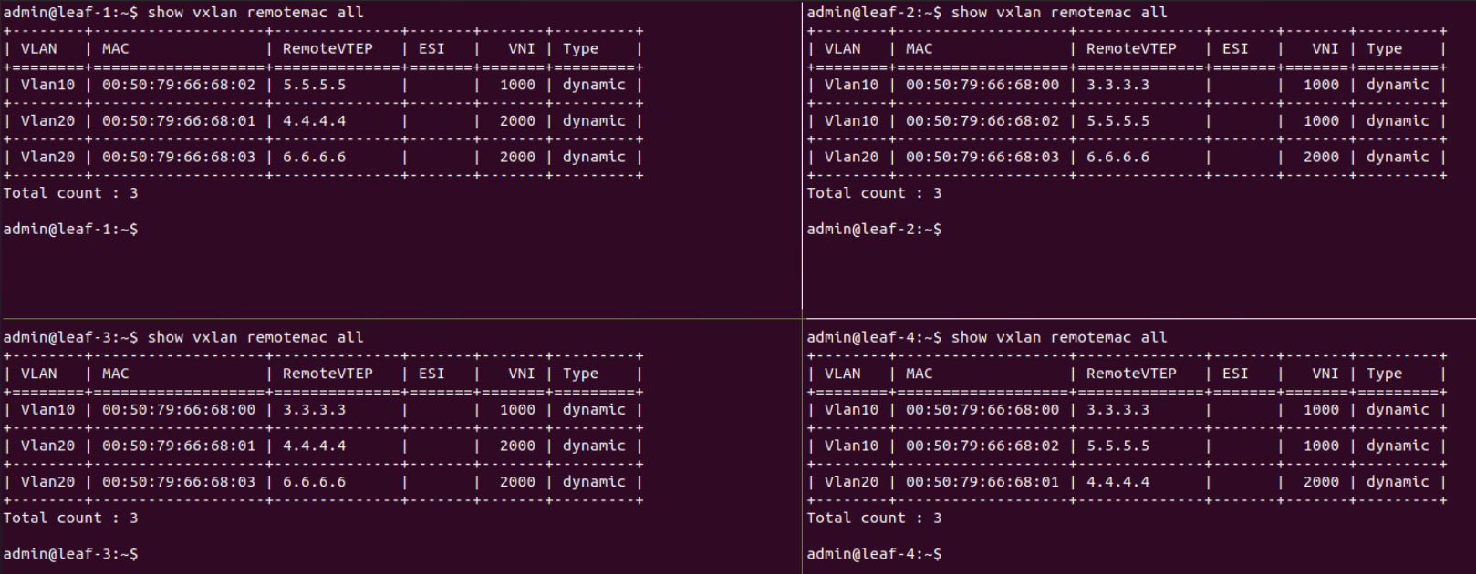Click the VNI column header in leaf-3 table

pyautogui.click(x=522, y=374)
